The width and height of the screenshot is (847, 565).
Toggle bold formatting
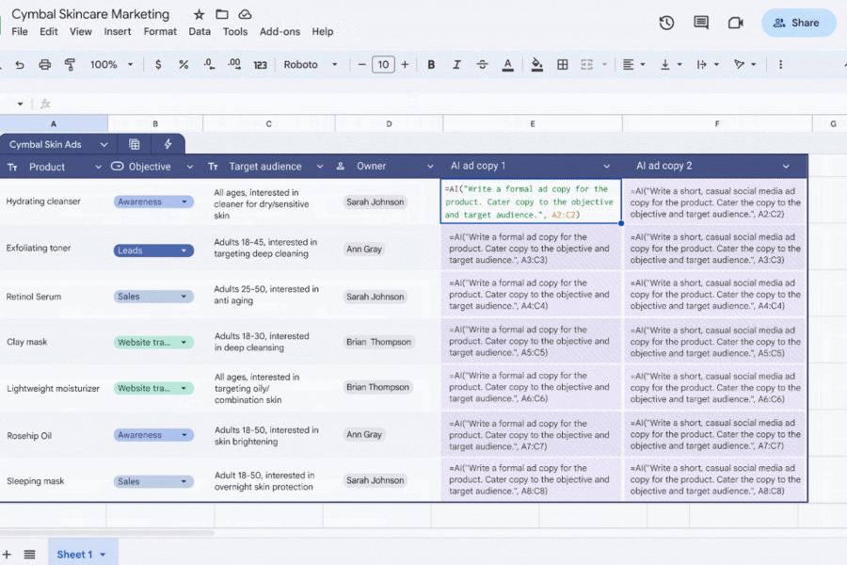tap(431, 65)
